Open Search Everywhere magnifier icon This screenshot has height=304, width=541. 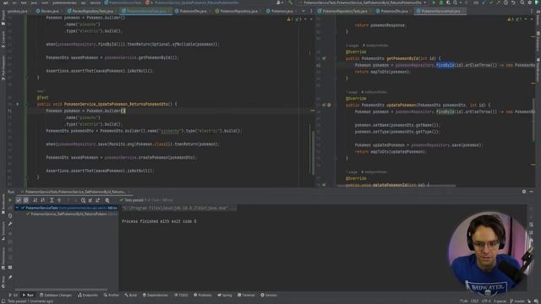coord(522,3)
